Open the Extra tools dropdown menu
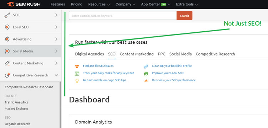The height and width of the screenshot is (128, 268). tap(187, 4)
